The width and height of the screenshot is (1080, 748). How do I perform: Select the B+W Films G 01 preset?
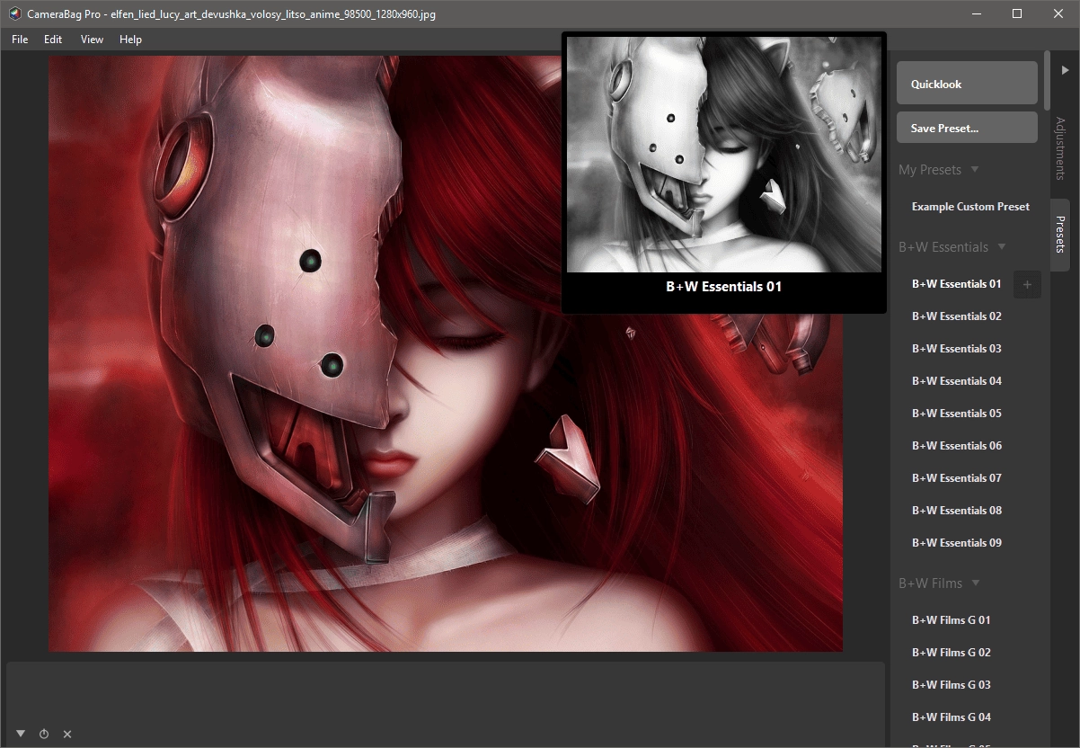(x=951, y=620)
